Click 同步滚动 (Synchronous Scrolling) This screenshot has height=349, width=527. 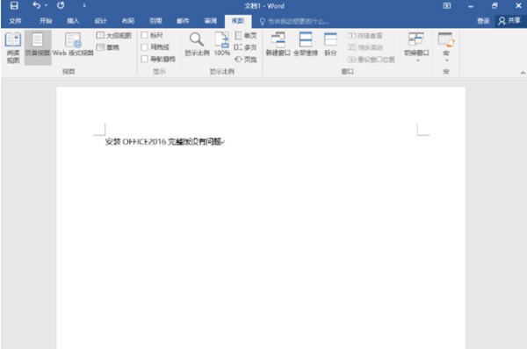pyautogui.click(x=365, y=47)
